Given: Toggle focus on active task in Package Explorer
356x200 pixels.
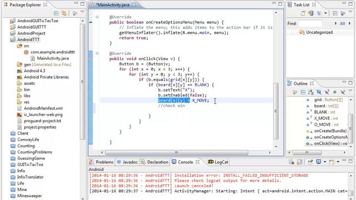Looking at the screenshot, I should [75, 13].
